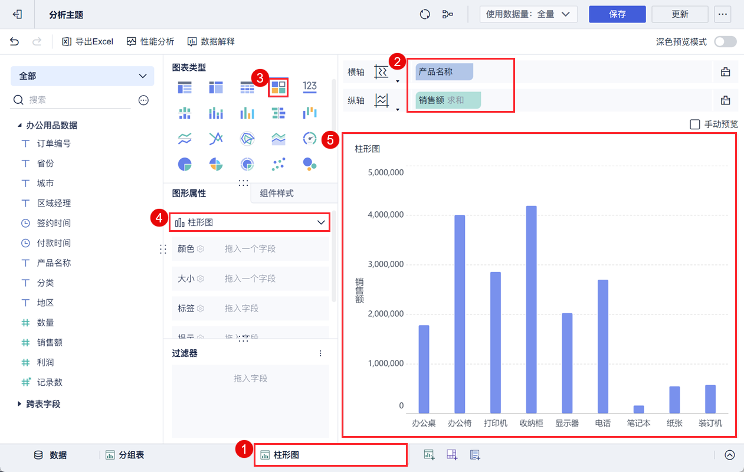Click the add component icon in bottom bar
Image resolution: width=744 pixels, height=472 pixels.
(430, 454)
